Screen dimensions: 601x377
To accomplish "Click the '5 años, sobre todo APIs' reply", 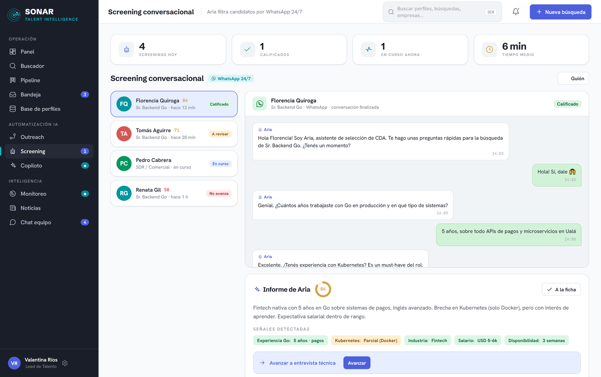I will tap(509, 235).
